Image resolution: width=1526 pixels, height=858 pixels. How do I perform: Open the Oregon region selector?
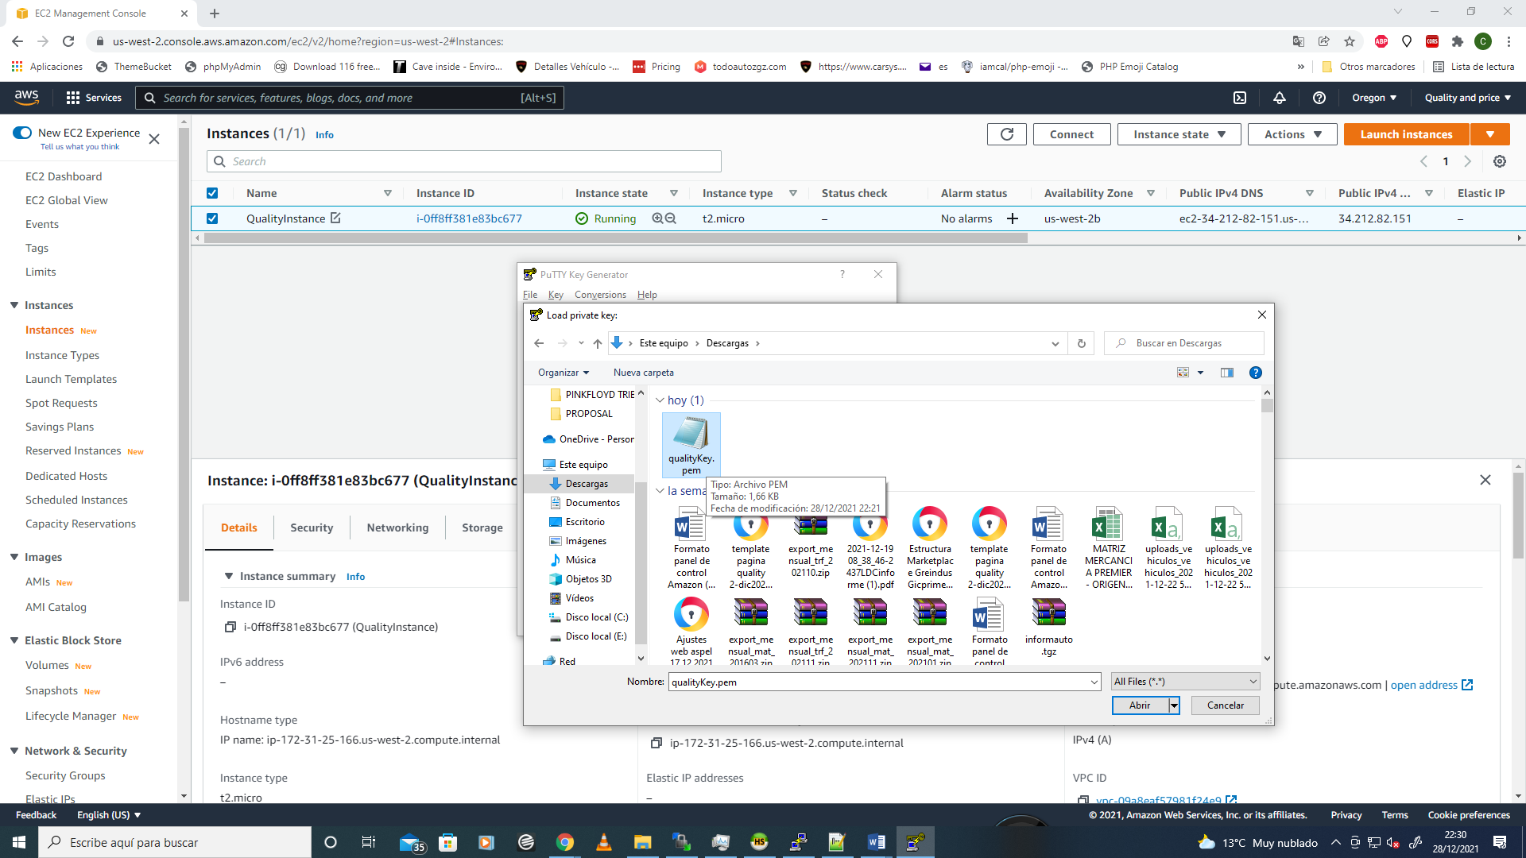pos(1373,98)
